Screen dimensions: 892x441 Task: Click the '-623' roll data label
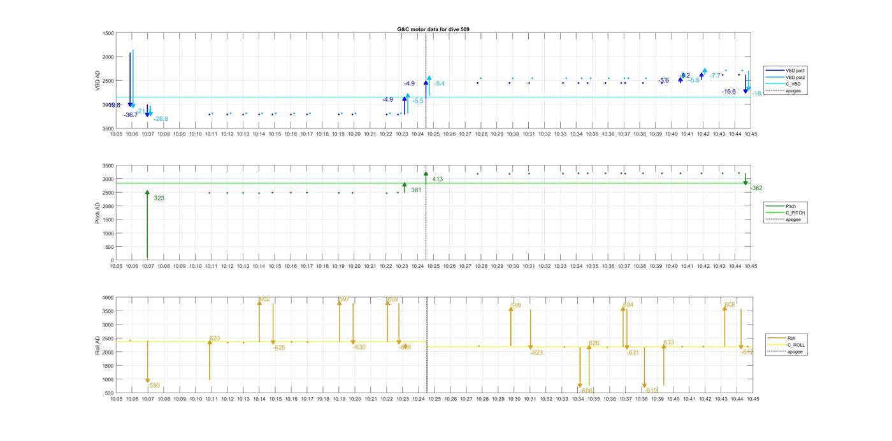(536, 353)
